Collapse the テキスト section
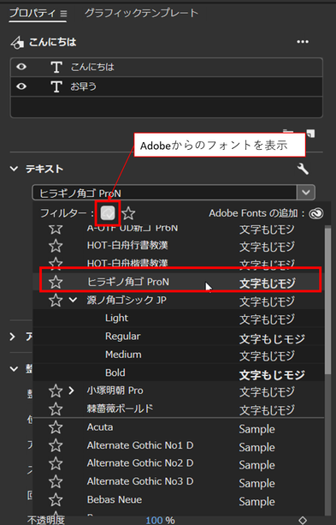Image resolution: width=336 pixels, height=525 pixels. coord(14,169)
